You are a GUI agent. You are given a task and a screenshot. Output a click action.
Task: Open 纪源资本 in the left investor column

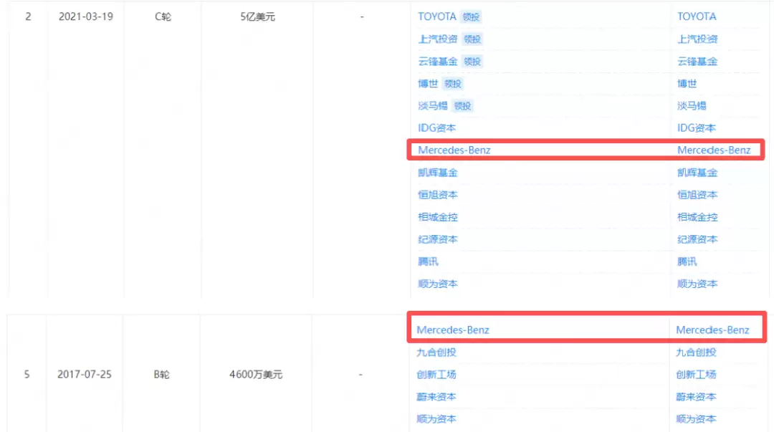pos(437,239)
